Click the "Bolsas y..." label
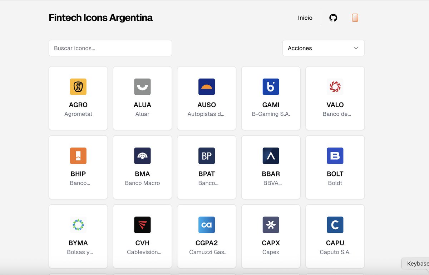 [80, 252]
